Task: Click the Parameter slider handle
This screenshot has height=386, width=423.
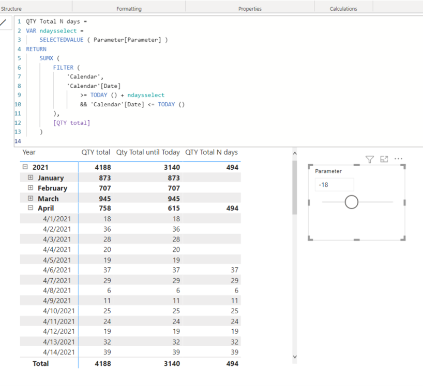Action: tap(351, 202)
